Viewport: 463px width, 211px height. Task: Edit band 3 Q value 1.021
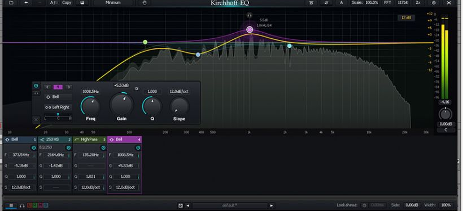(x=91, y=177)
